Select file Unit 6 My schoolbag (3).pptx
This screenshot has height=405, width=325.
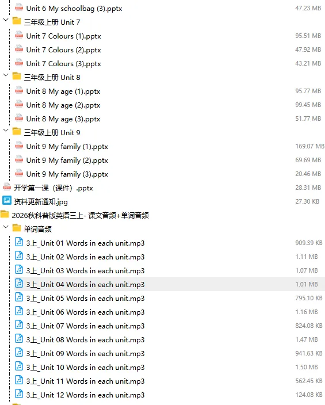[74, 9]
